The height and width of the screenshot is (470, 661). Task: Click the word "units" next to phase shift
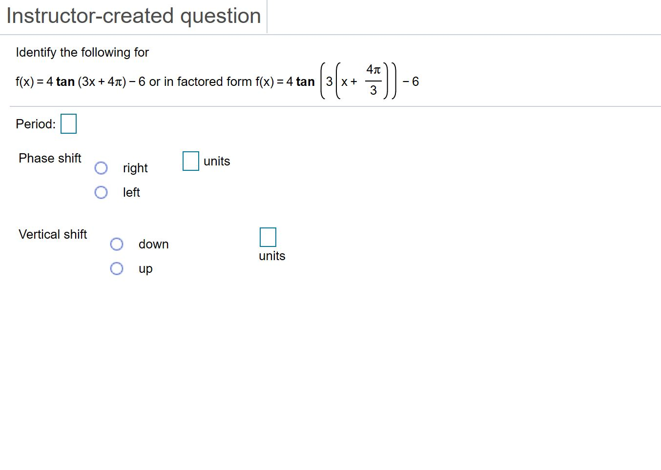pos(216,161)
